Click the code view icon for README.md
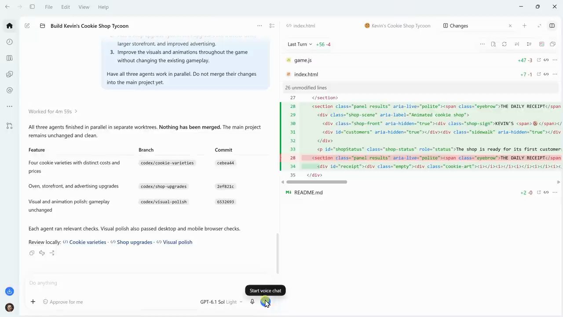Screen dimensions: 563x317 click(546, 192)
